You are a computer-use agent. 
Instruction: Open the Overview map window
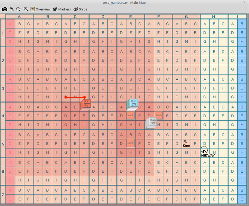click(x=40, y=9)
